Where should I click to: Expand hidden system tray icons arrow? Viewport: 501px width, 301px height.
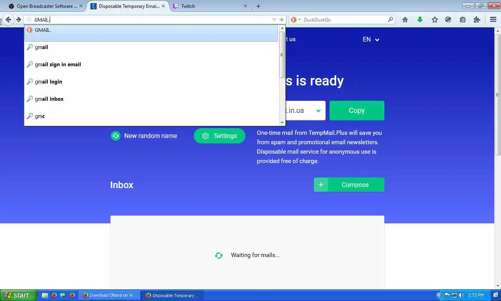click(x=439, y=295)
